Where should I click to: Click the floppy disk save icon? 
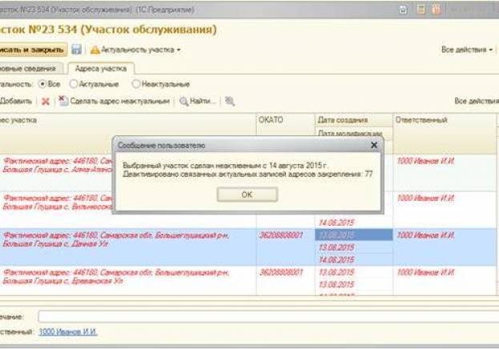(76, 50)
